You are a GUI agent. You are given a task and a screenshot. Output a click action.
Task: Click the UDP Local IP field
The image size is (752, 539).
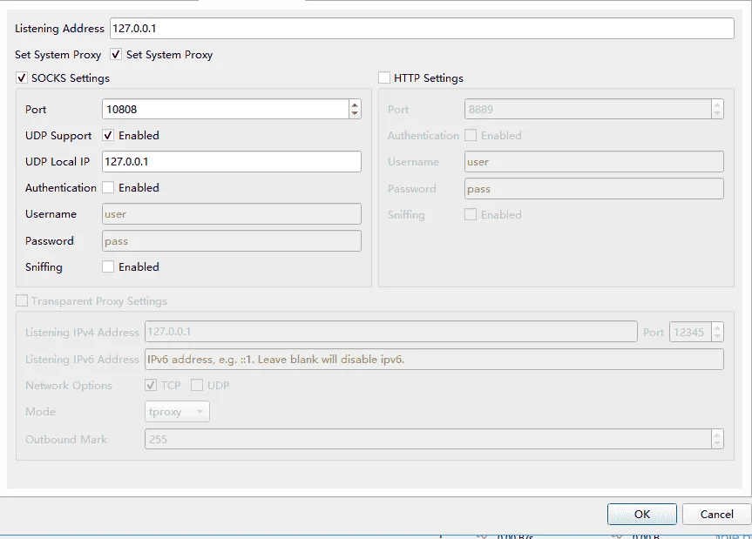[232, 161]
